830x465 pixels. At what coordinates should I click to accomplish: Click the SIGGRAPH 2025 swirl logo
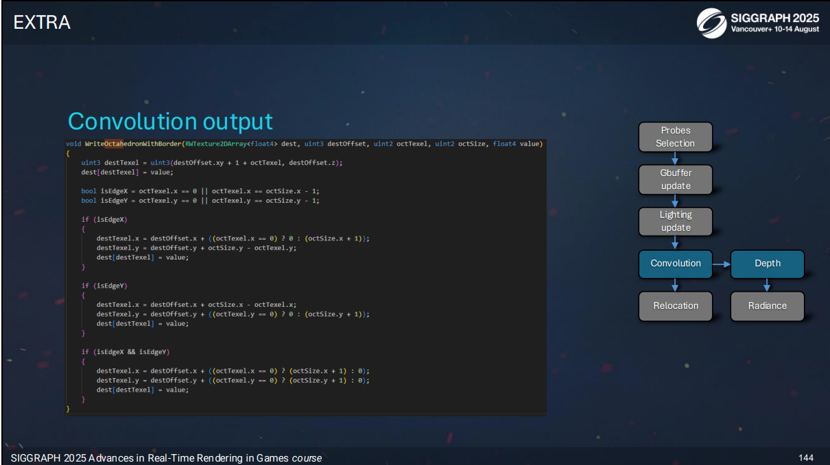[712, 23]
